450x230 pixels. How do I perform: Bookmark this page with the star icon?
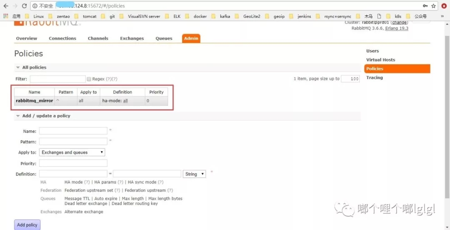[x=434, y=6]
